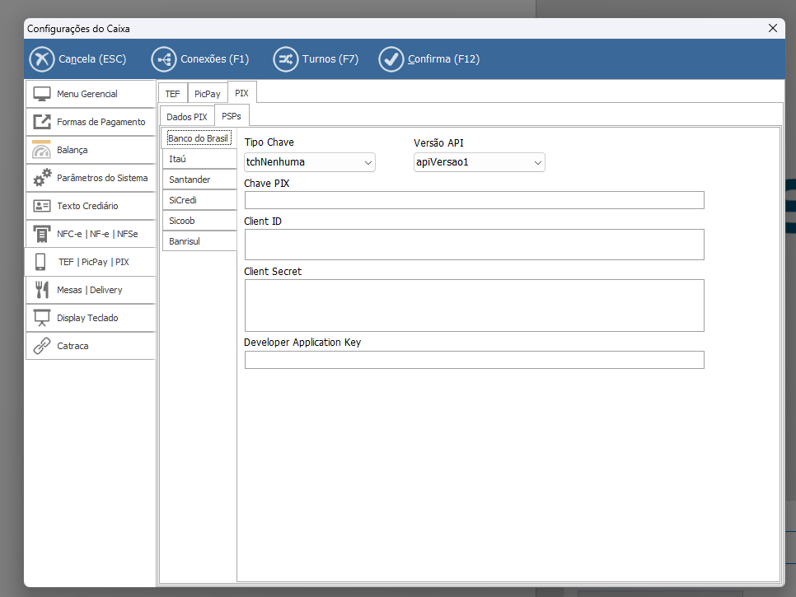Open the Texto Crediário section
The image size is (796, 597).
tap(91, 206)
